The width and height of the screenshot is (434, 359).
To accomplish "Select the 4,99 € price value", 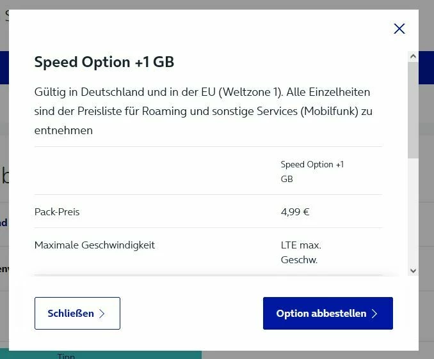I will 295,212.
